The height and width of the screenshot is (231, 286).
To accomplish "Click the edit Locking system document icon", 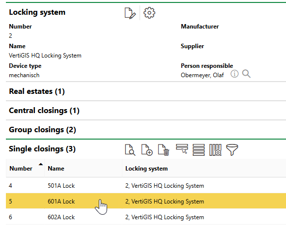I will point(130,13).
